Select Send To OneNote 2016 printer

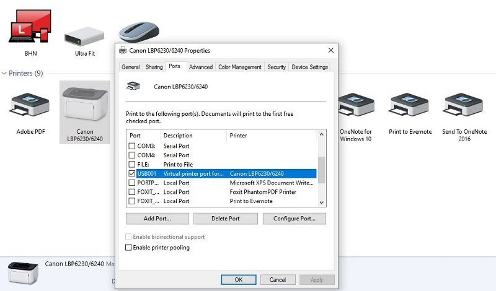tap(464, 106)
